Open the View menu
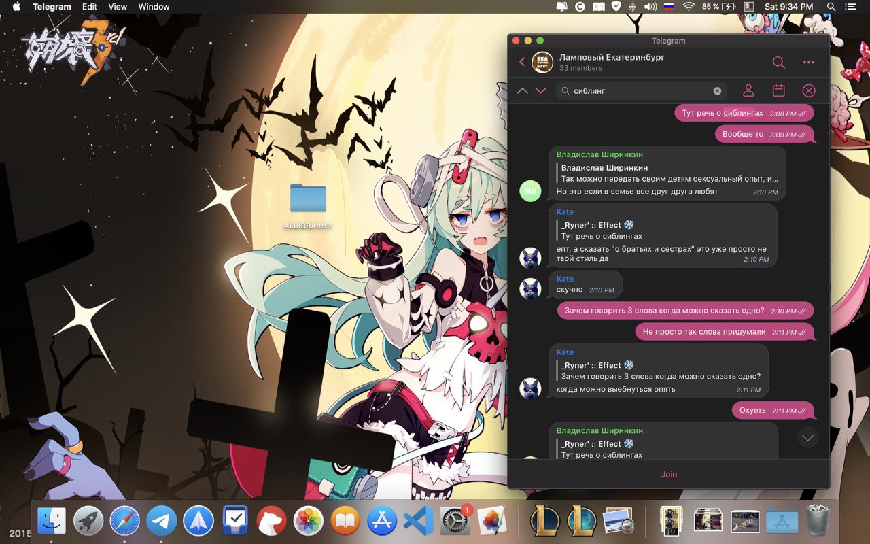Image resolution: width=870 pixels, height=544 pixels. [118, 7]
